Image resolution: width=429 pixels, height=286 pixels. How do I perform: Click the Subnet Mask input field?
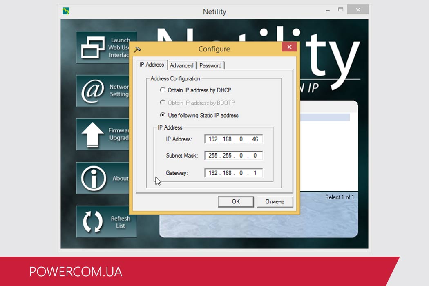click(233, 156)
